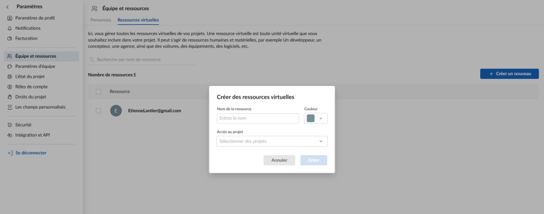Image resolution: width=544 pixels, height=214 pixels.
Task: Click the plus icon on Créer un nouveau
Action: click(491, 74)
